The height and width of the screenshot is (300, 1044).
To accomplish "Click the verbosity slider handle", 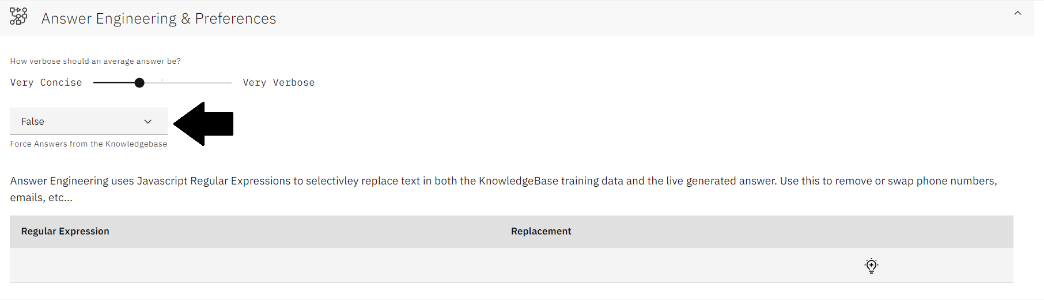I will pyautogui.click(x=139, y=83).
